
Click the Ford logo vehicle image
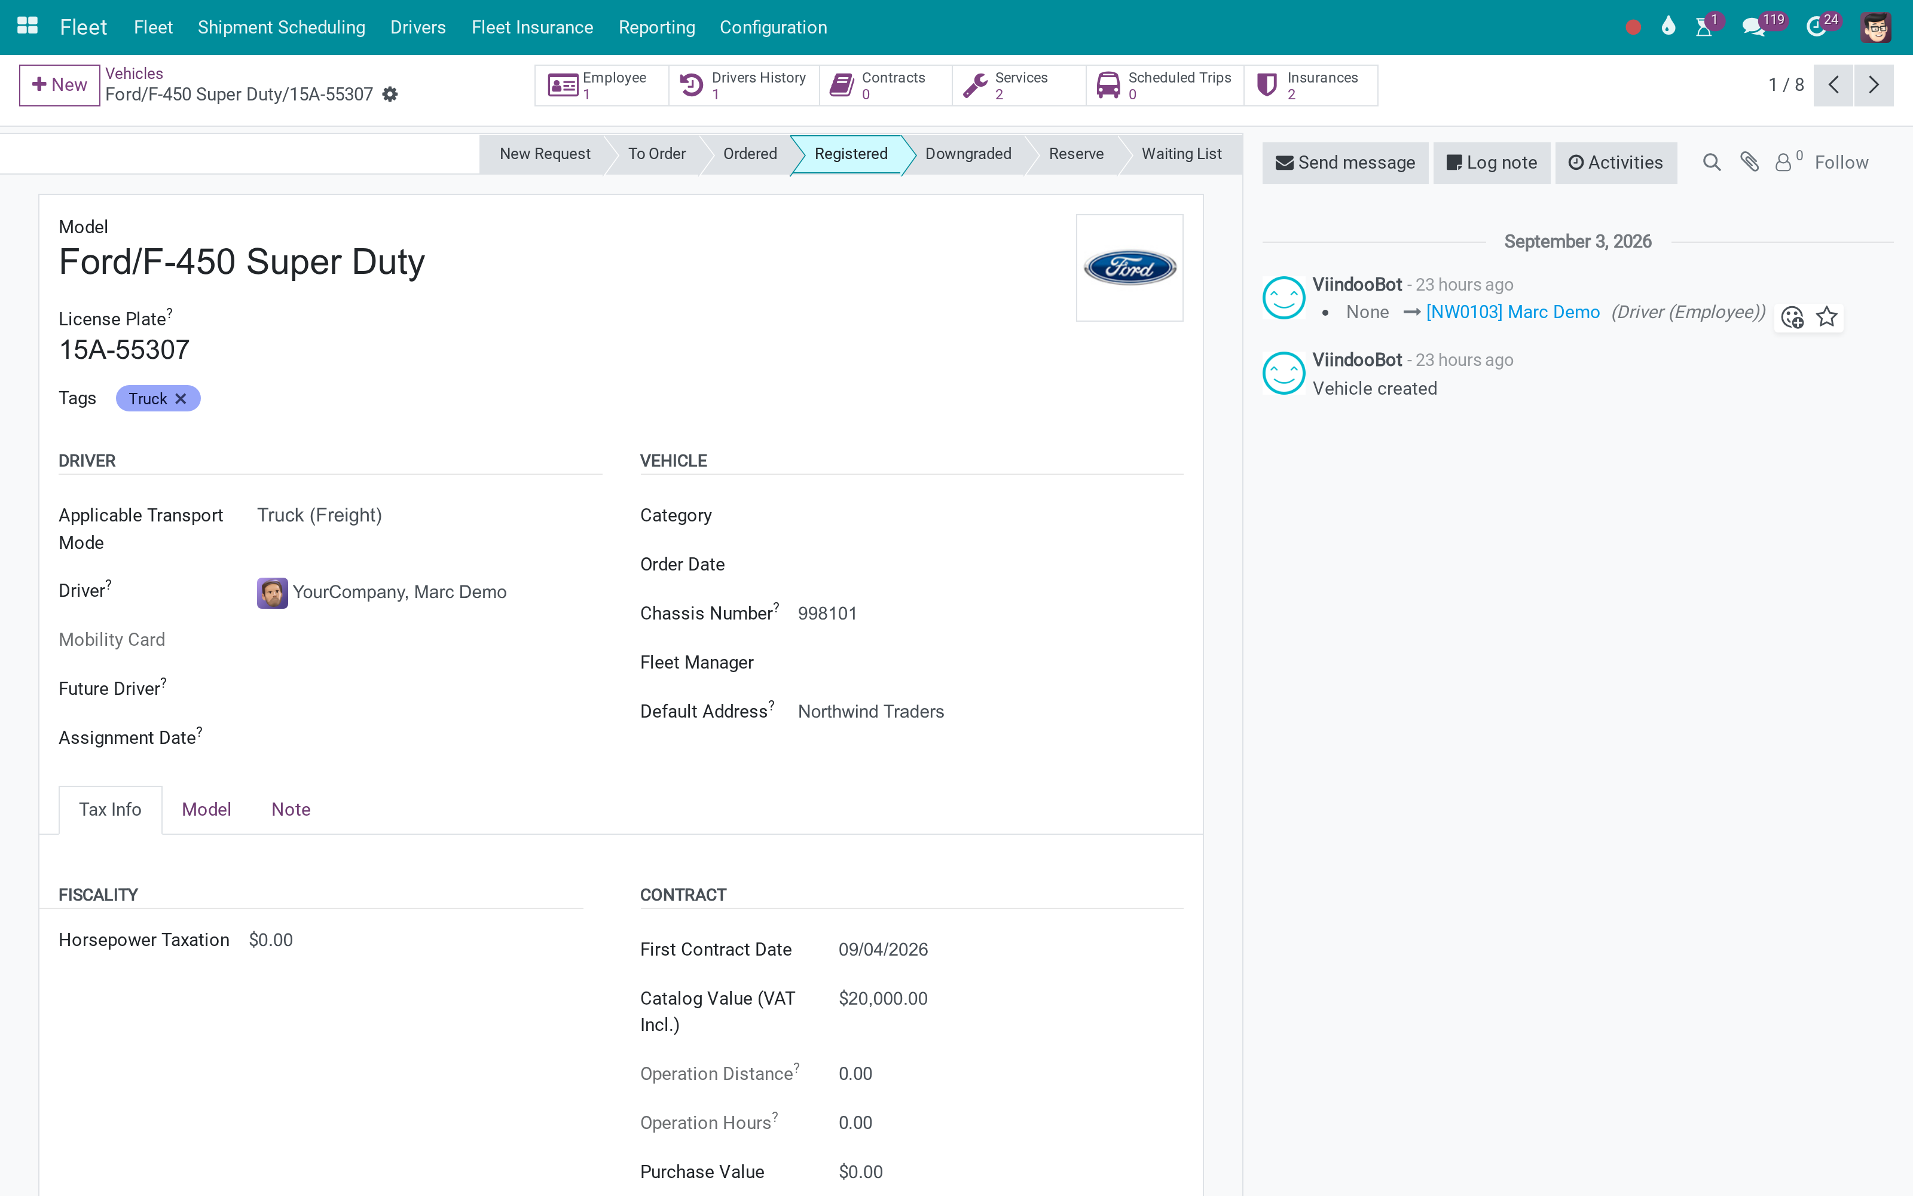point(1130,268)
